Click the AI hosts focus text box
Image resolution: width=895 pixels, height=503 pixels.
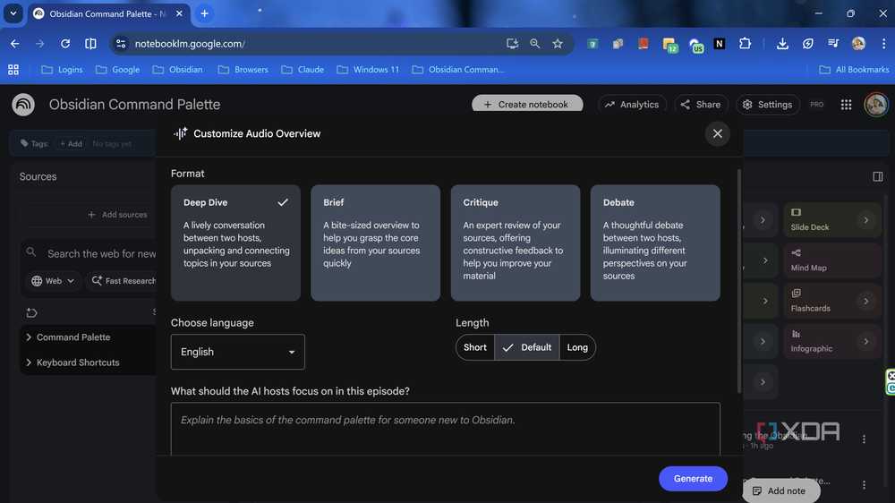(x=445, y=428)
